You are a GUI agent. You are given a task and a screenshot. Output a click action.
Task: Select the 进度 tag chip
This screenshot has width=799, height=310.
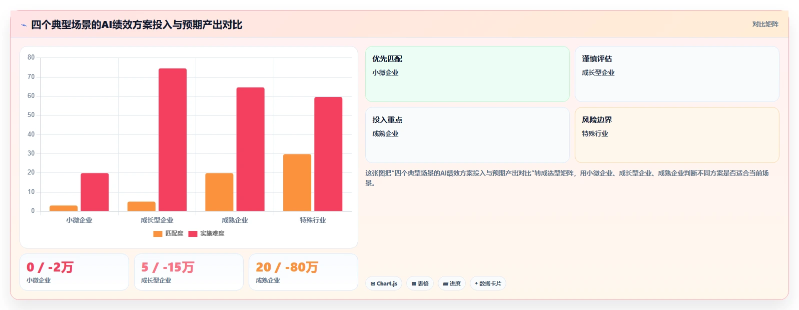(452, 283)
